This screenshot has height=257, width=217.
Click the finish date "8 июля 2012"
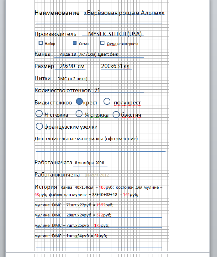pos(96,175)
